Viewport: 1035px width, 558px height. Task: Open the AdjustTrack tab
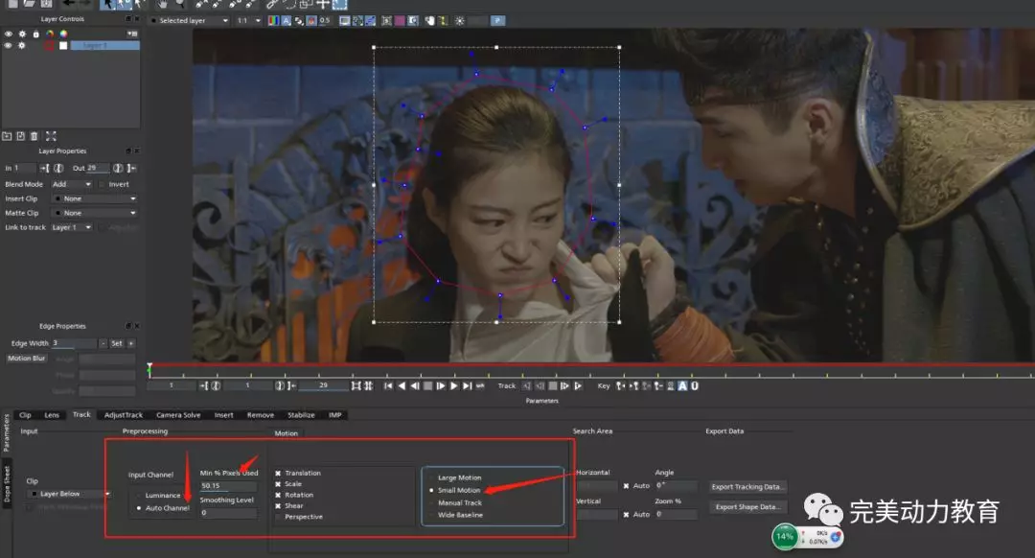click(124, 415)
